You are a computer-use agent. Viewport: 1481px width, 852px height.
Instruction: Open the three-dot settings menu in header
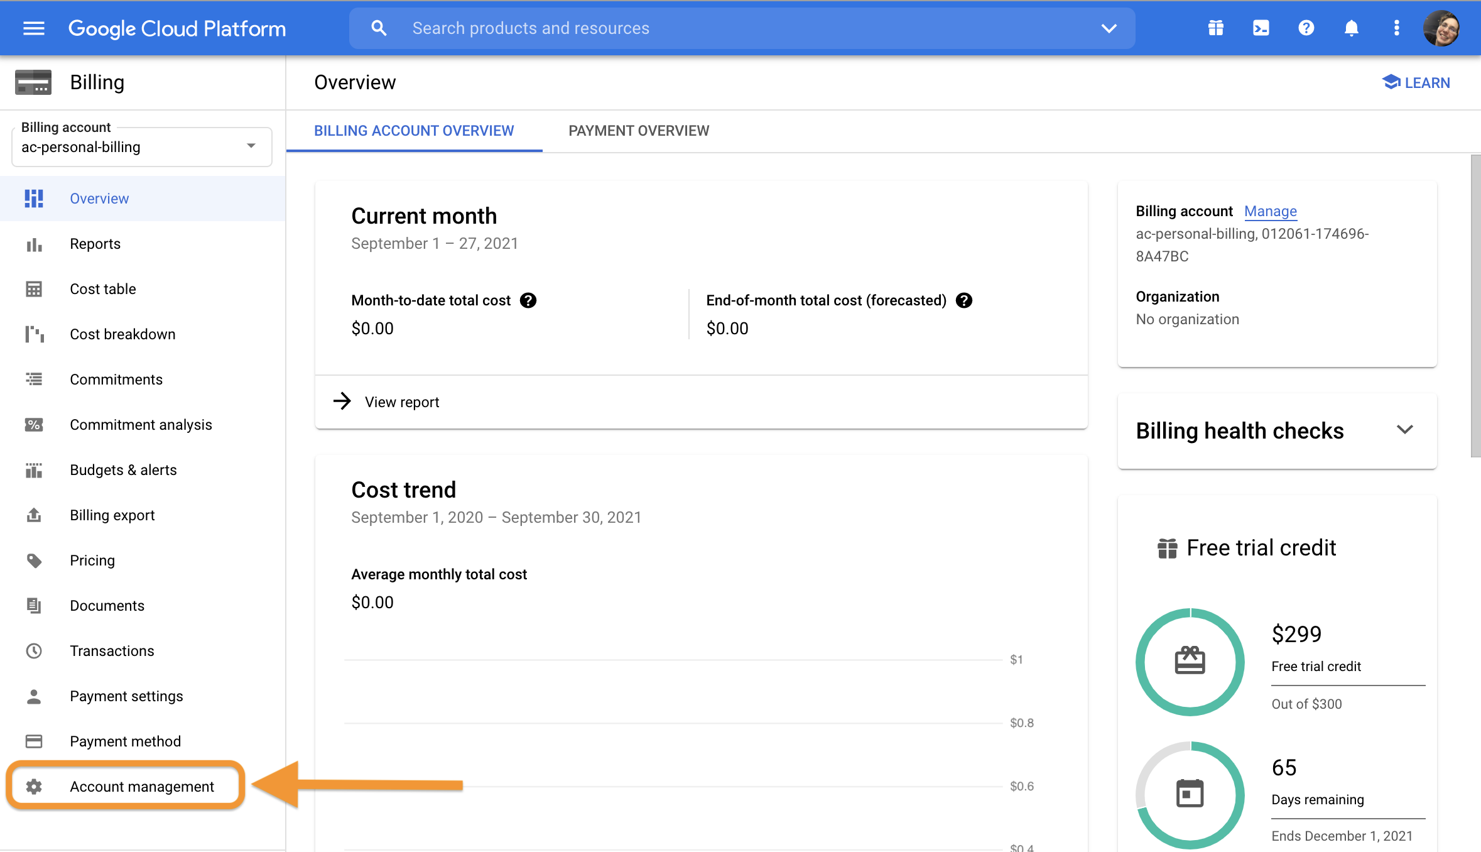click(x=1397, y=28)
